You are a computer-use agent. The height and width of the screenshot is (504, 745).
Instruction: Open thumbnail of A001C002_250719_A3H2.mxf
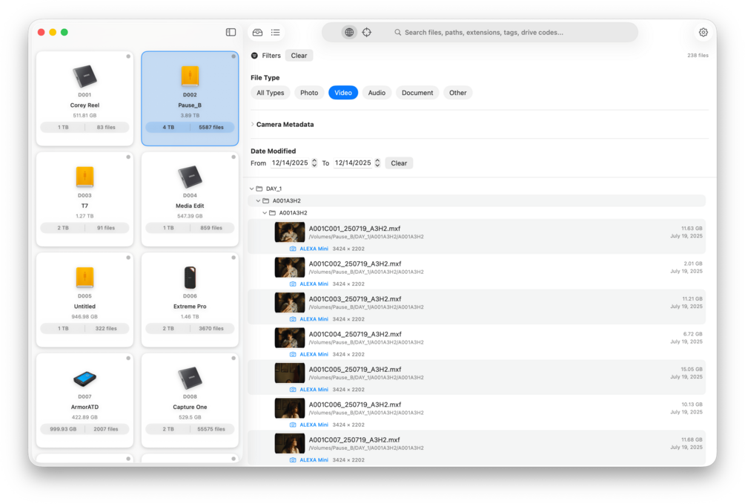[x=289, y=267]
